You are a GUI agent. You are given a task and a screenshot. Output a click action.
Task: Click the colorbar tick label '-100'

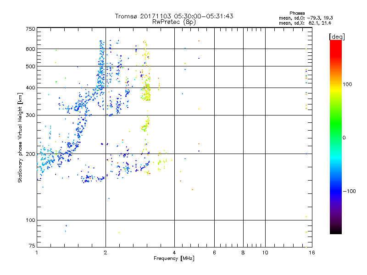pos(349,191)
